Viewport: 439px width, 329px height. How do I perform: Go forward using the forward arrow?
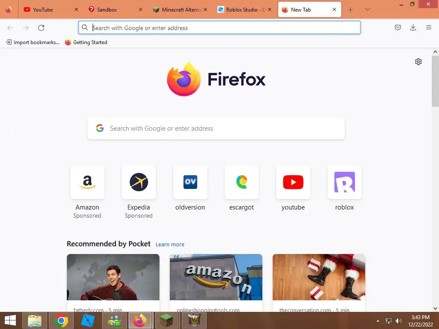[x=26, y=28]
